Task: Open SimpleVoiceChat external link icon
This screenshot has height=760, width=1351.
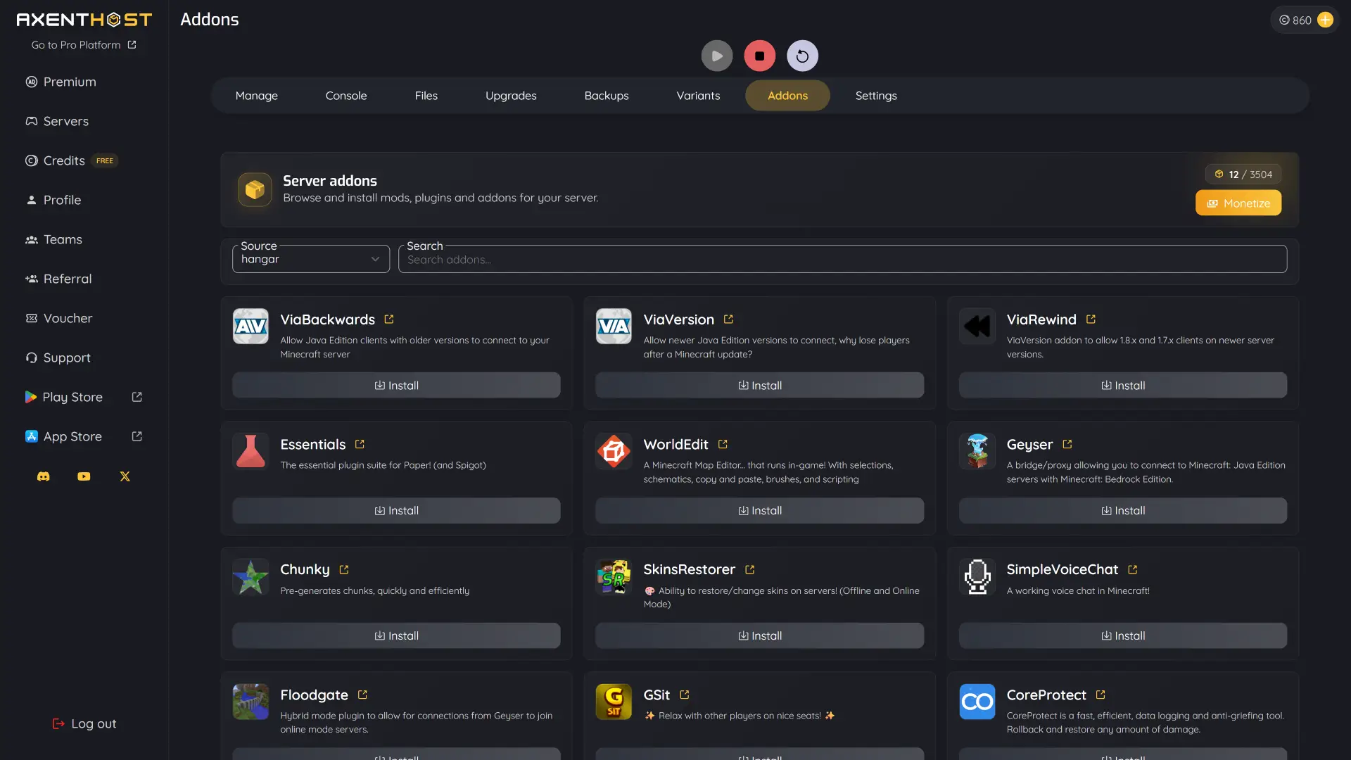Action: coord(1132,570)
